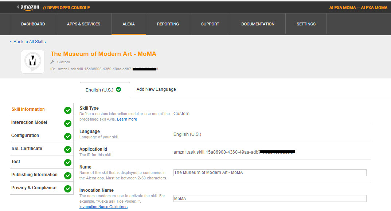Screen dimensions: 391x211
Task: Open SSL Certificate section in sidebar
Action: [x=42, y=149]
